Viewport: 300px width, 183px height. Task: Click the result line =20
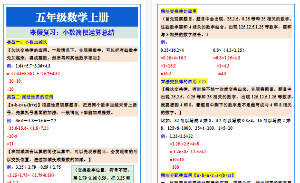click(x=10, y=89)
